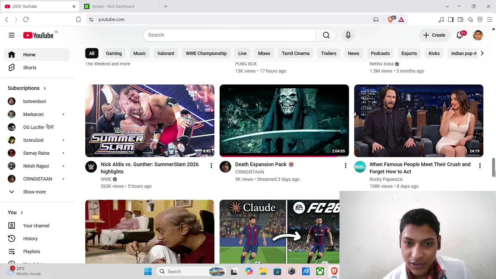This screenshot has width=496, height=279.
Task: Open three-dot menu for Nick Aldis video
Action: 211,166
